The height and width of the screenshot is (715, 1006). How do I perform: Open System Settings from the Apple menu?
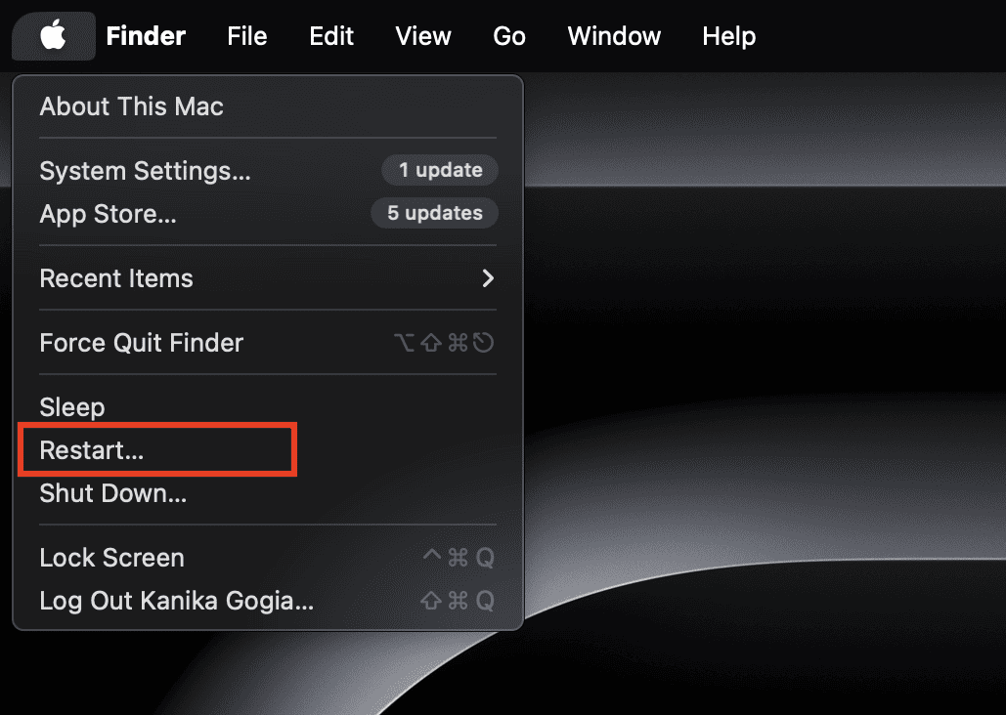coord(146,171)
